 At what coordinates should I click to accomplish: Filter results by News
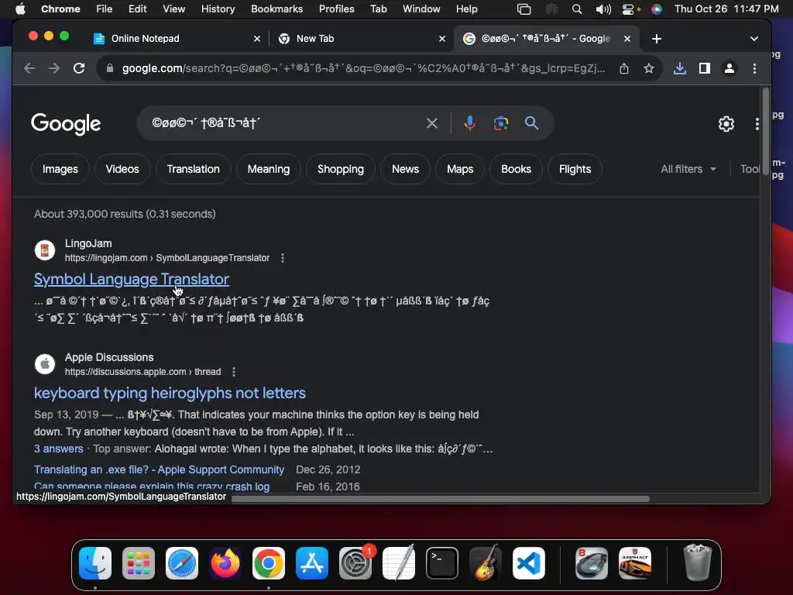405,169
